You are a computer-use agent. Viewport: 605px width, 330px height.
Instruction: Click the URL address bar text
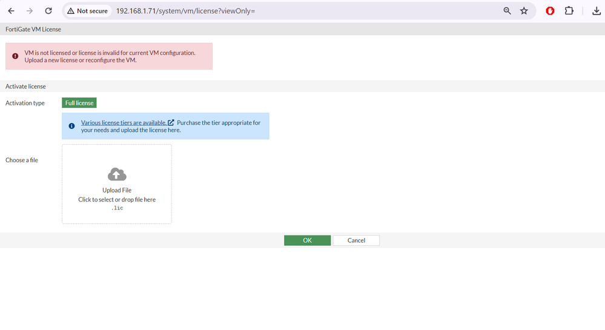(185, 11)
